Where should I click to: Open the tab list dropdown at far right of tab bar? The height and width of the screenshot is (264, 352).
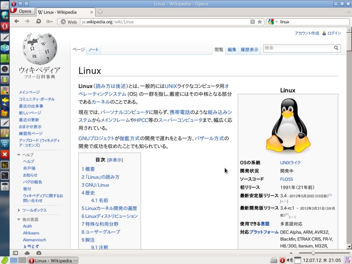tap(349, 12)
